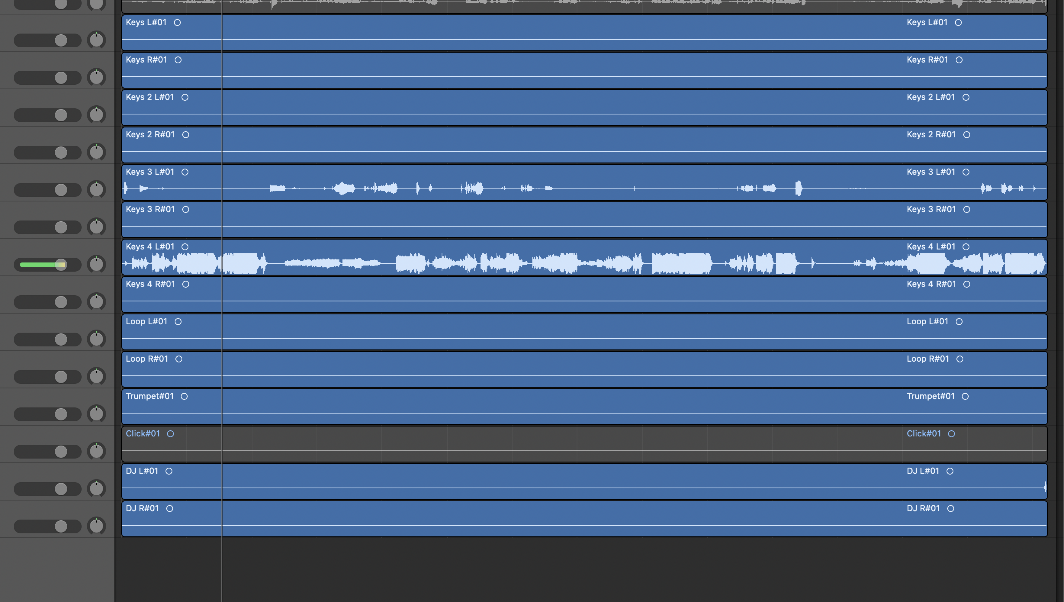Click the green-metered volume slider on Keys 4 L#01 track

(x=48, y=265)
